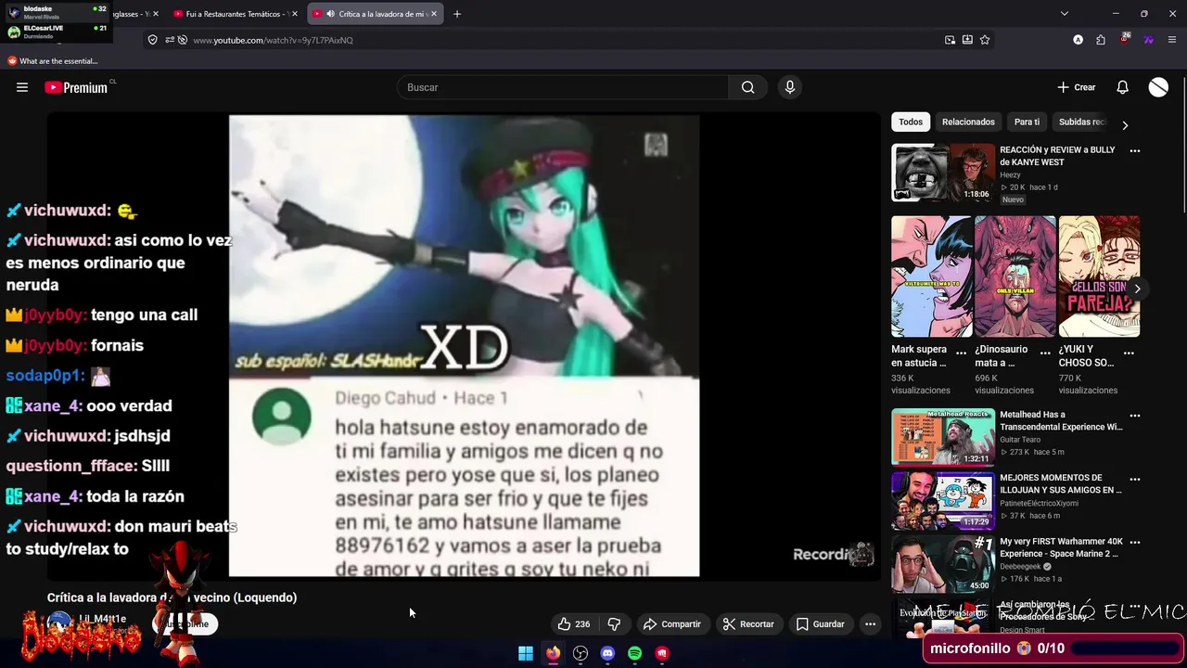Click the Compartir share button

point(672,624)
